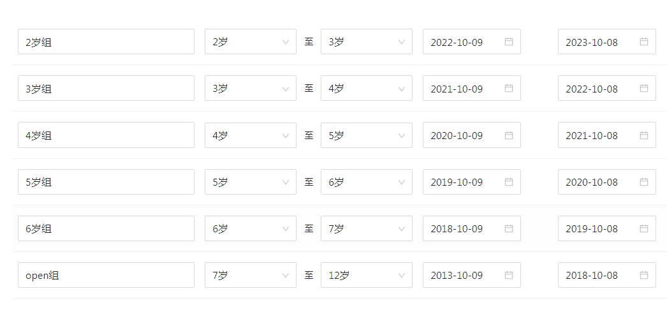Expand the 2岁 minimum age dropdown
Image resolution: width=667 pixels, height=312 pixels.
251,41
